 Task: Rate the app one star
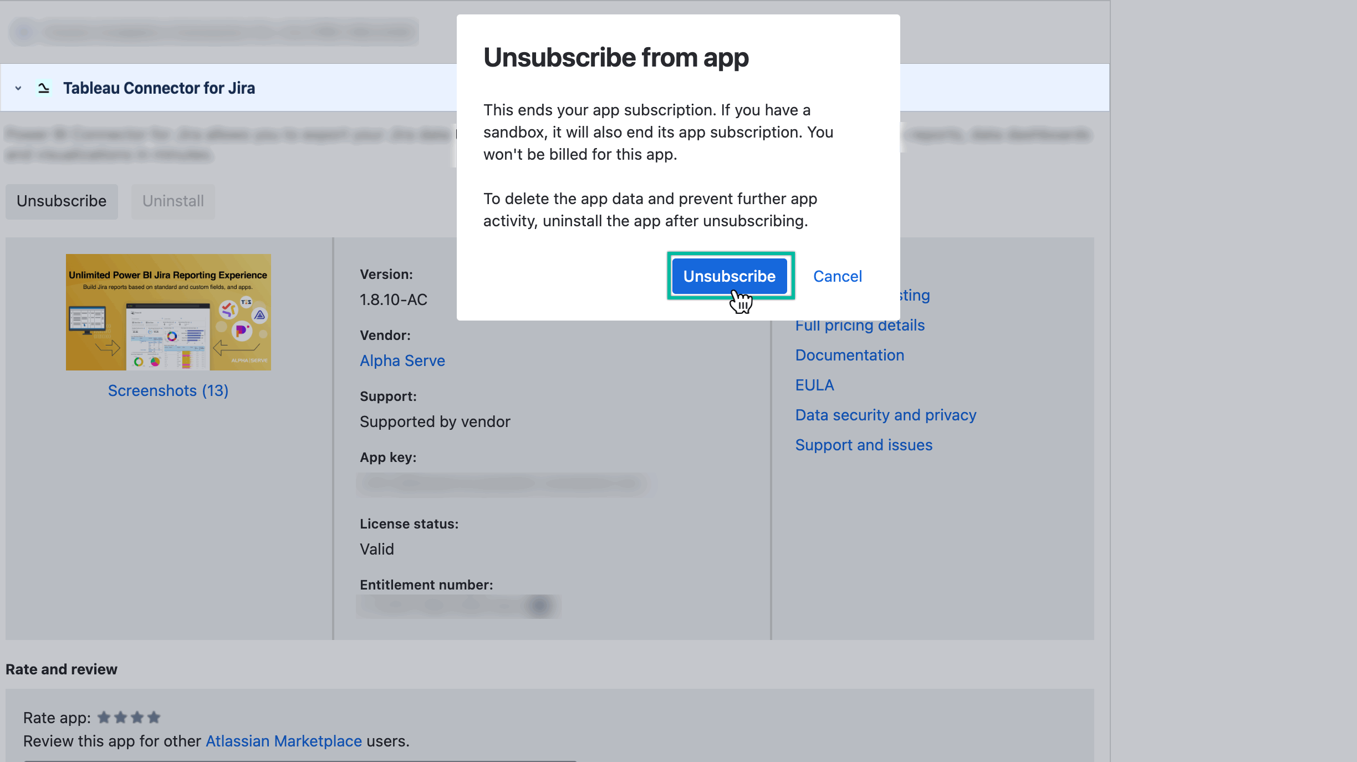point(105,717)
